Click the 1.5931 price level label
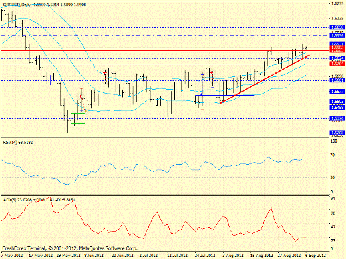Screen dimensions: 346x259 [x=337, y=44]
